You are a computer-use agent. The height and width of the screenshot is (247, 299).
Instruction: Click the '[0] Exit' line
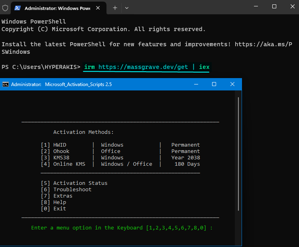(x=53, y=209)
